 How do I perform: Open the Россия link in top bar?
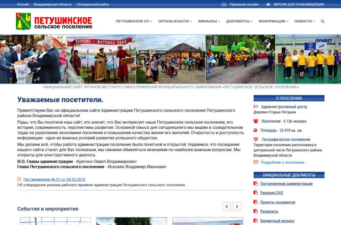click(23, 4)
